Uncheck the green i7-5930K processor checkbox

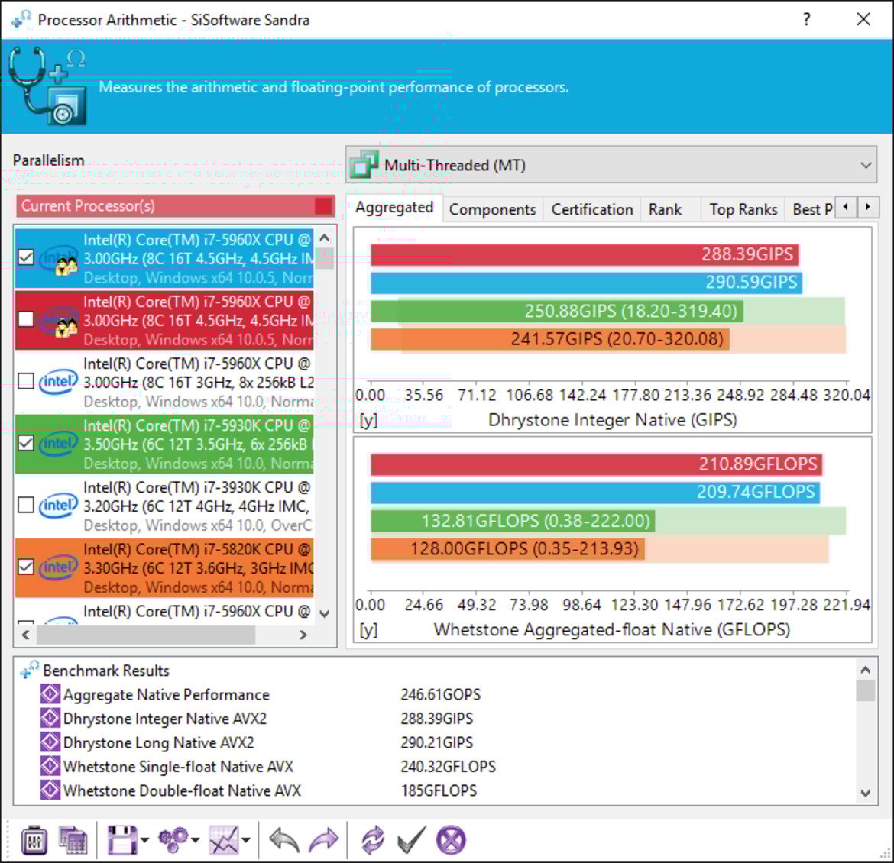(26, 443)
